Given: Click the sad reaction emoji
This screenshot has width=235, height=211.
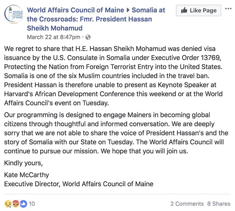Looking at the screenshot, I should (x=8, y=204).
